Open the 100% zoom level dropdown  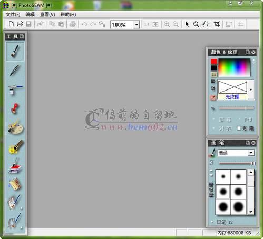pos(137,25)
